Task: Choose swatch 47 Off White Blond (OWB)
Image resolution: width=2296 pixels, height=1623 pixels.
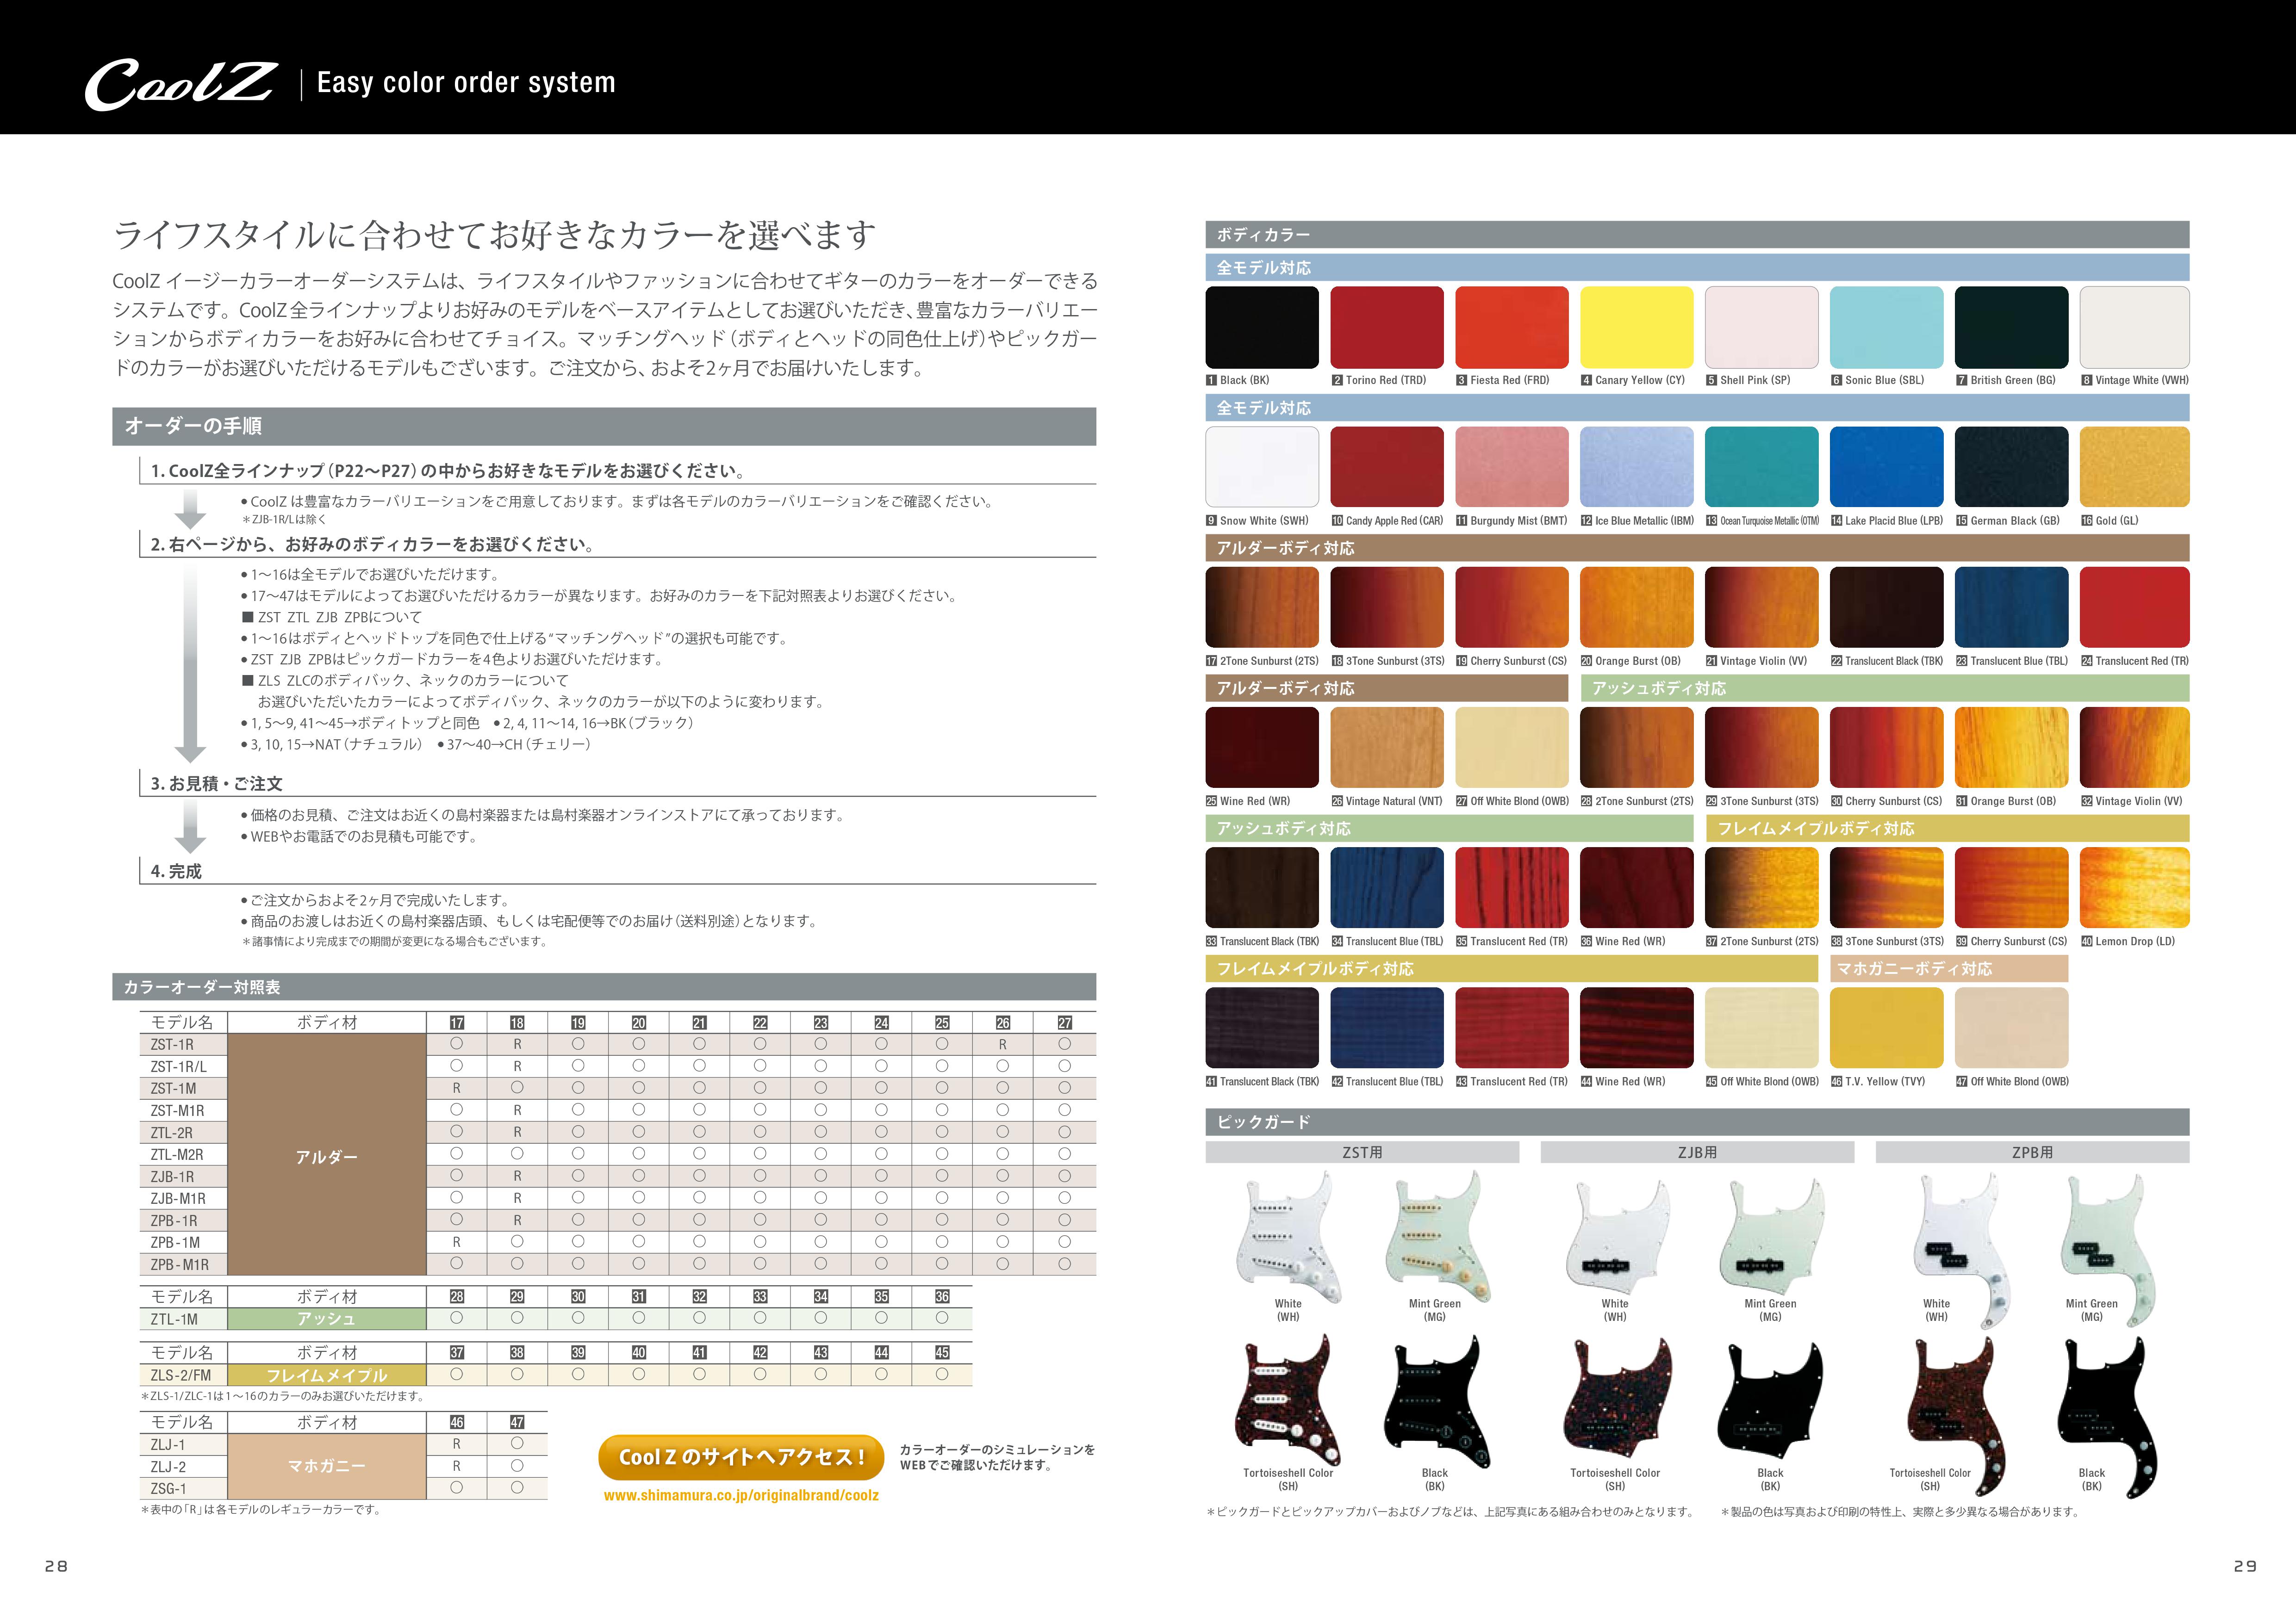Action: tap(2012, 1028)
